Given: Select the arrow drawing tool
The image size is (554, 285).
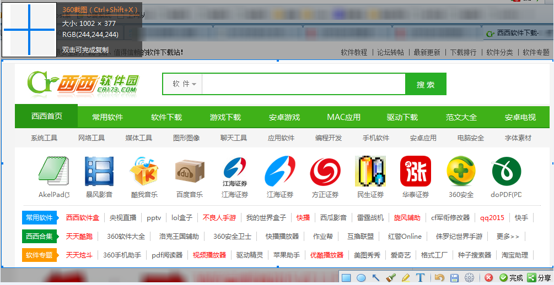Looking at the screenshot, I should click(x=375, y=278).
